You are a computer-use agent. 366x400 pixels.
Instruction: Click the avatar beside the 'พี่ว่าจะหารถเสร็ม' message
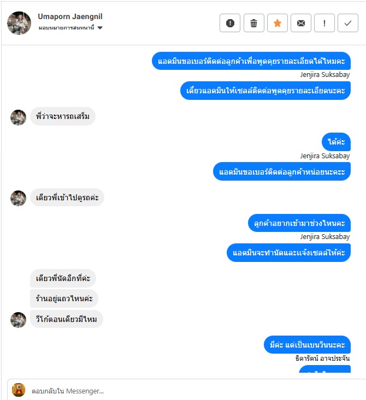click(18, 118)
